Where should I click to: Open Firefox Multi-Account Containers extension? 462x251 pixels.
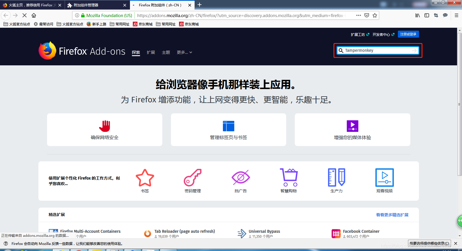tap(90, 231)
